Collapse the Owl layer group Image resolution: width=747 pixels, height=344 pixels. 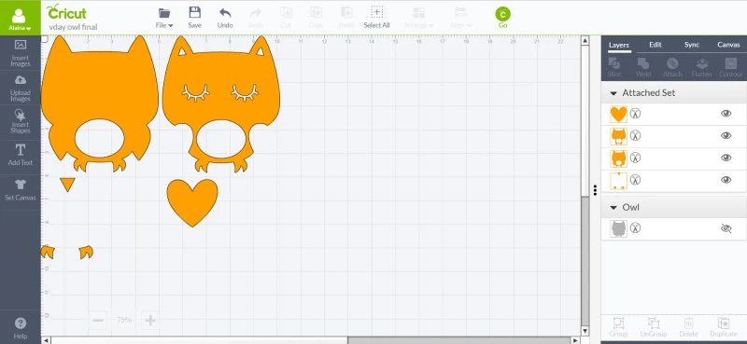pyautogui.click(x=613, y=208)
